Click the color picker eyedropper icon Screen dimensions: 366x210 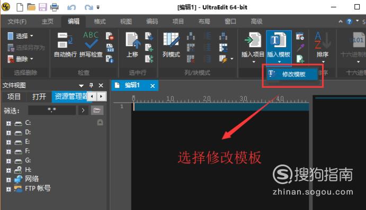pos(300,48)
